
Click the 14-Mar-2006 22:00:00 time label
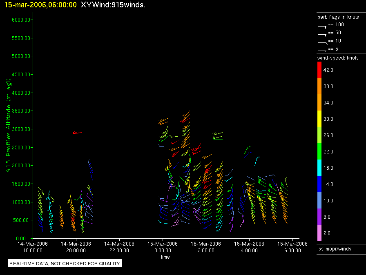click(x=119, y=247)
